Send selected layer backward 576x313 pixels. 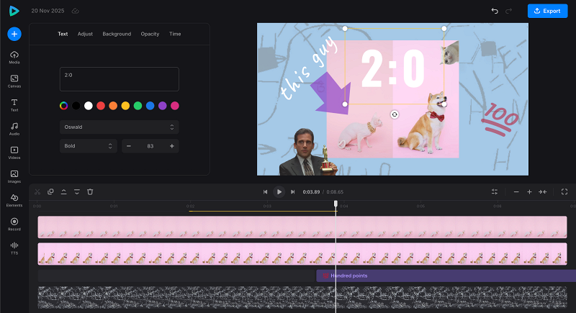pos(77,192)
